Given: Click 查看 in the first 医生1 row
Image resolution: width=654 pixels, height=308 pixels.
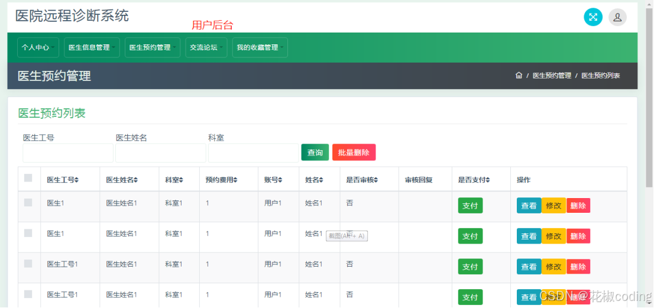Looking at the screenshot, I should (x=529, y=206).
